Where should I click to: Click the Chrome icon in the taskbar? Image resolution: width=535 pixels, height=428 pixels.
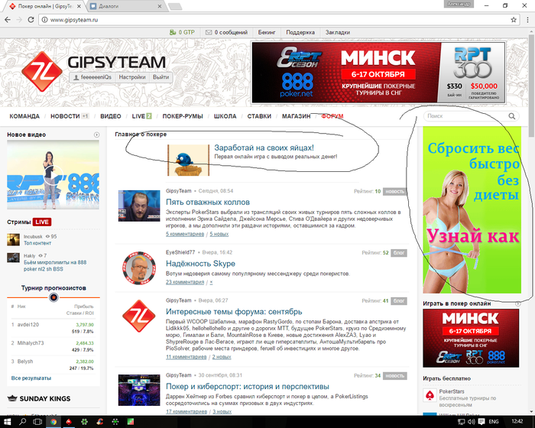click(x=53, y=422)
